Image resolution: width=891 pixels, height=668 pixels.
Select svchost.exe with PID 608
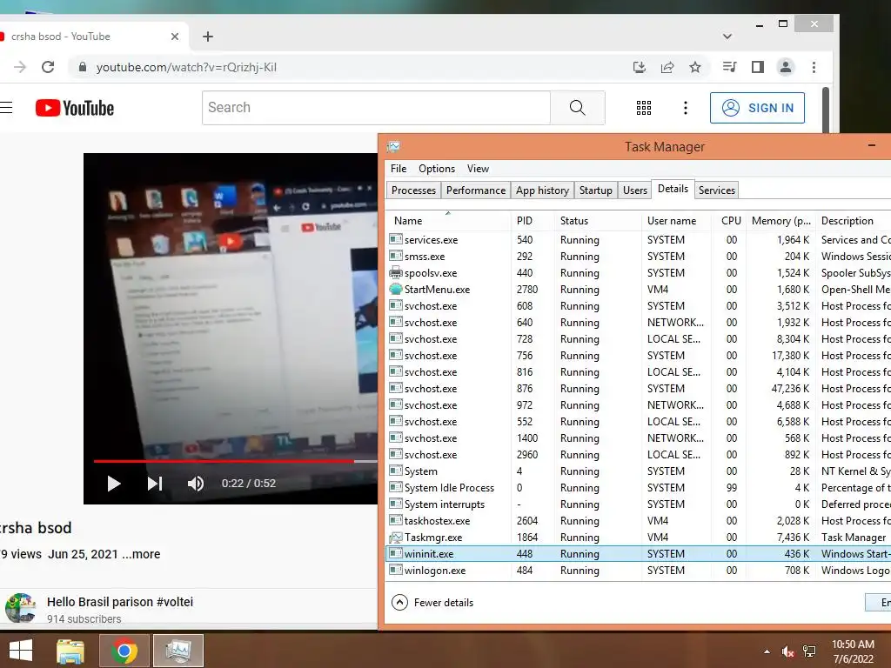pyautogui.click(x=638, y=305)
